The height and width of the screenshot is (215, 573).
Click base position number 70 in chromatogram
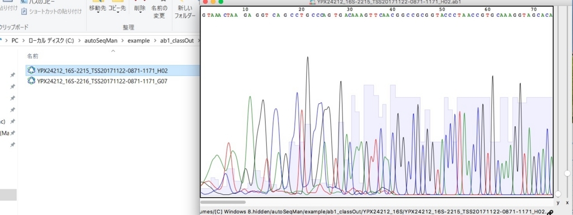[533, 9]
